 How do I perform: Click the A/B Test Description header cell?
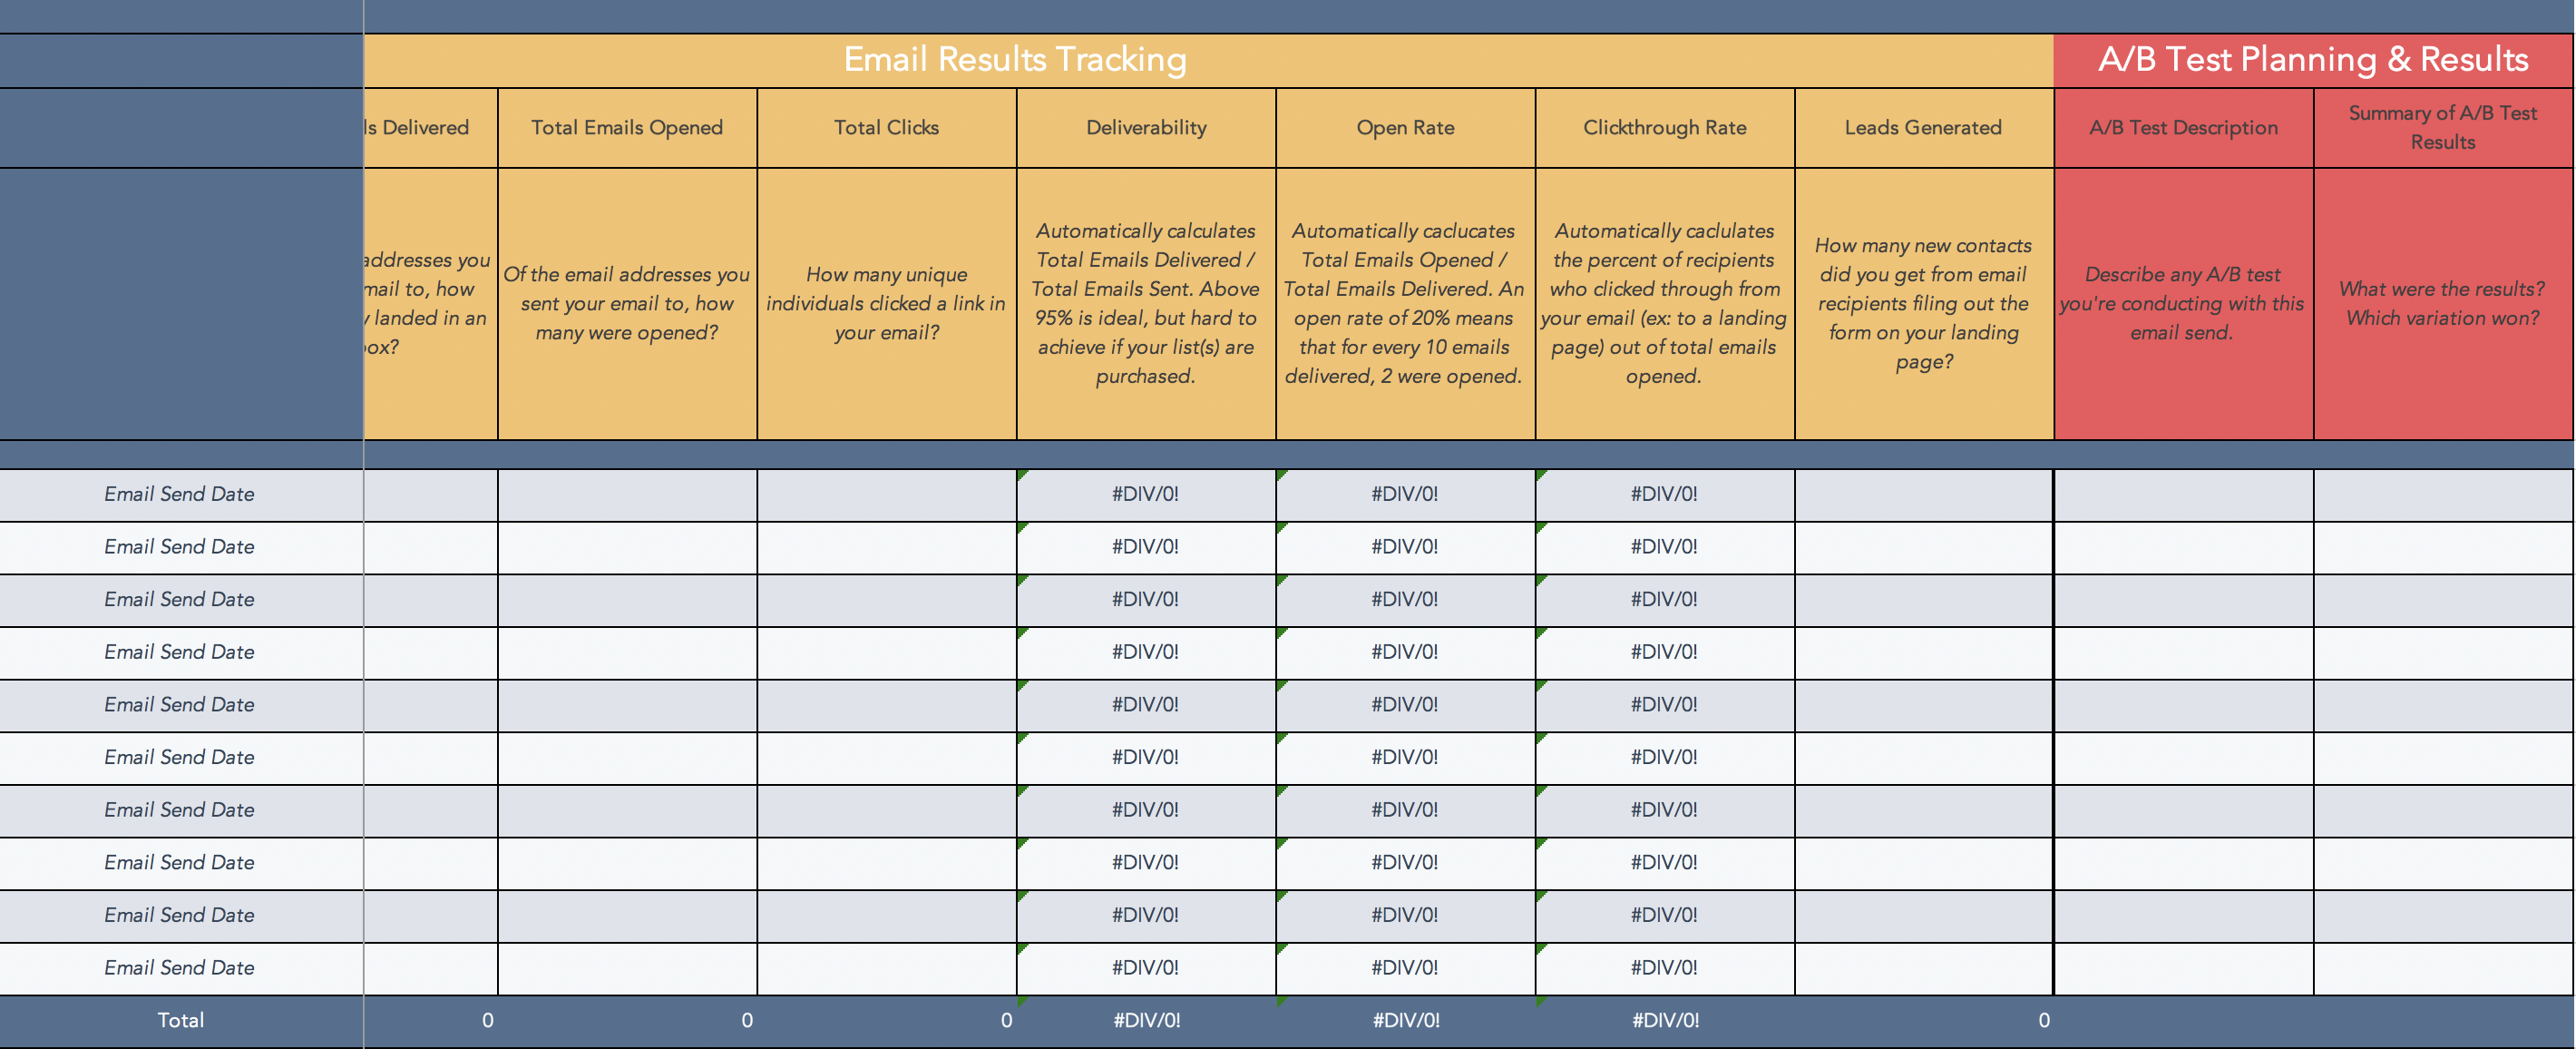point(2183,128)
